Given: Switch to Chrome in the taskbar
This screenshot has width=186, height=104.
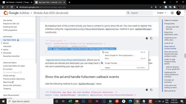Looking at the screenshot, I should [137, 101].
